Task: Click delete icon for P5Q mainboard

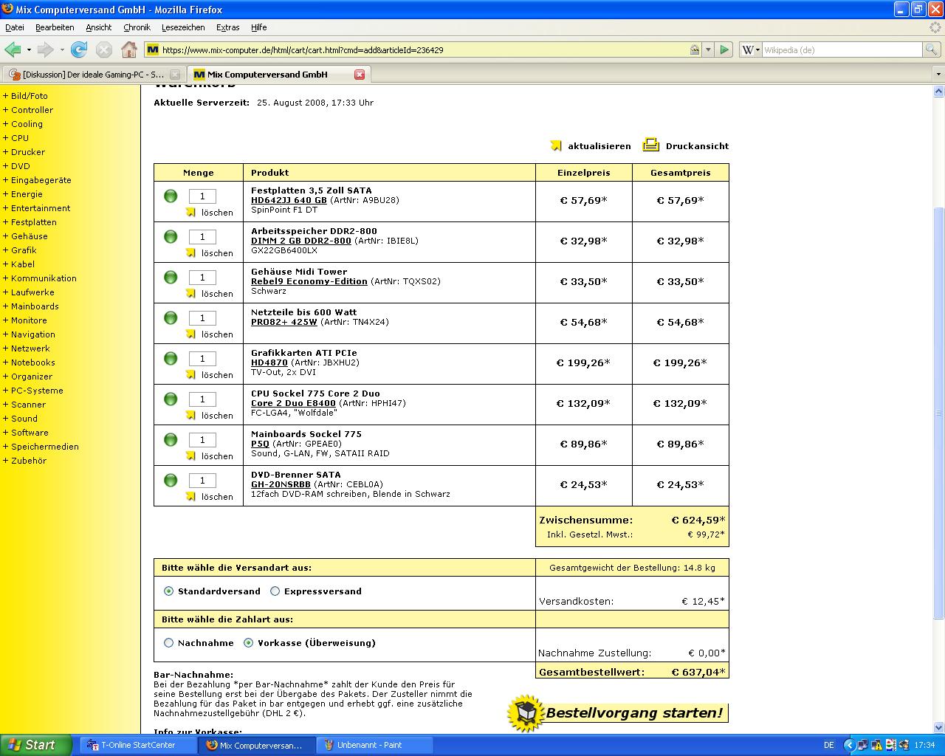Action: pos(191,456)
